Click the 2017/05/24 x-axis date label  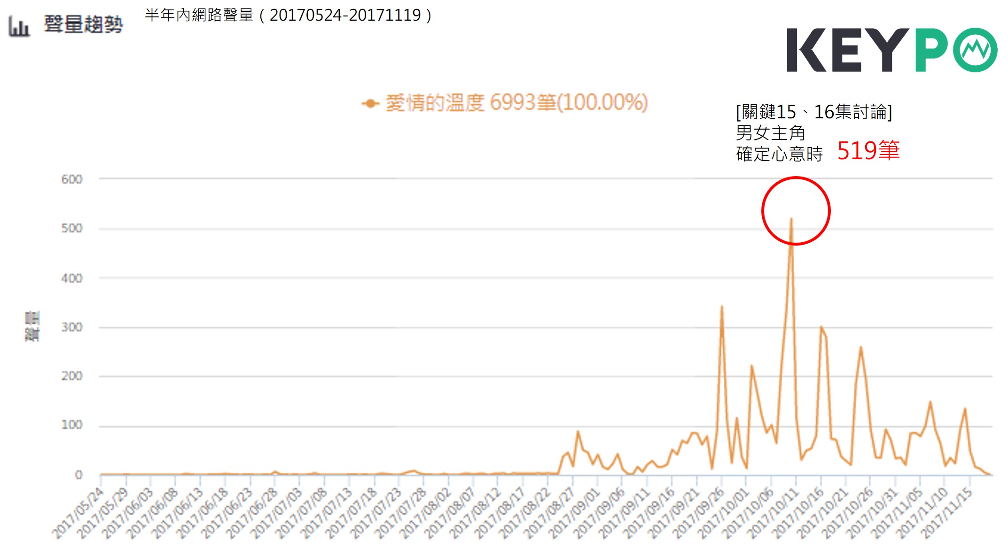point(78,513)
